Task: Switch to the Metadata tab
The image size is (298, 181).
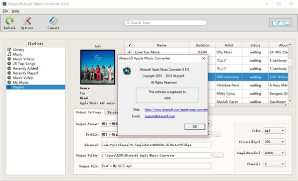Action: coord(112,112)
